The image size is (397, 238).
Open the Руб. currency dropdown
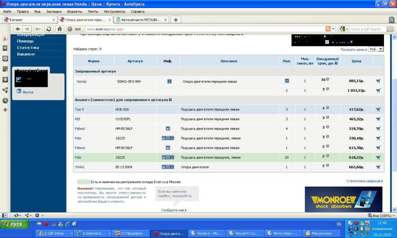[376, 50]
